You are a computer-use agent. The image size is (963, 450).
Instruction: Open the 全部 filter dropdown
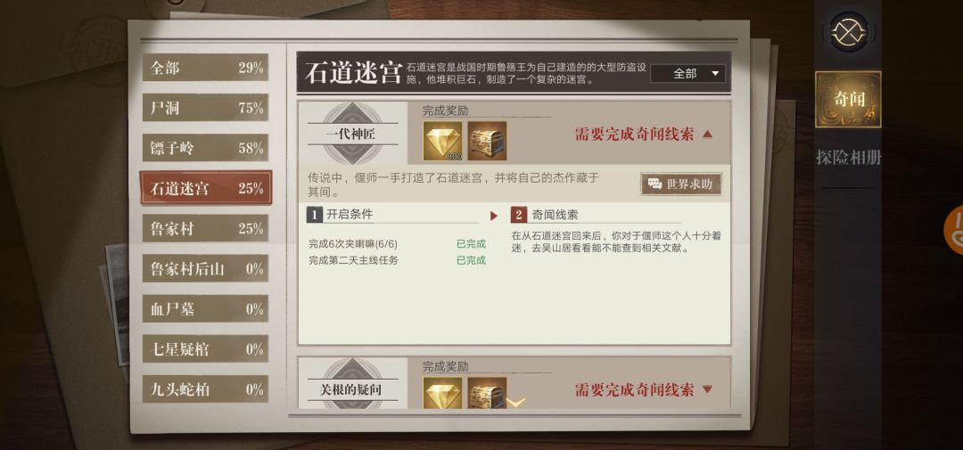pyautogui.click(x=687, y=74)
